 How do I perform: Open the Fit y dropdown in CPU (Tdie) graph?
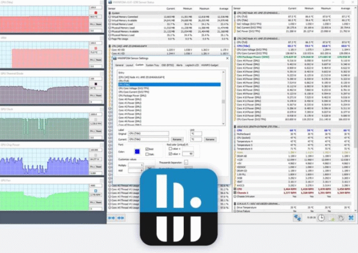92,24
